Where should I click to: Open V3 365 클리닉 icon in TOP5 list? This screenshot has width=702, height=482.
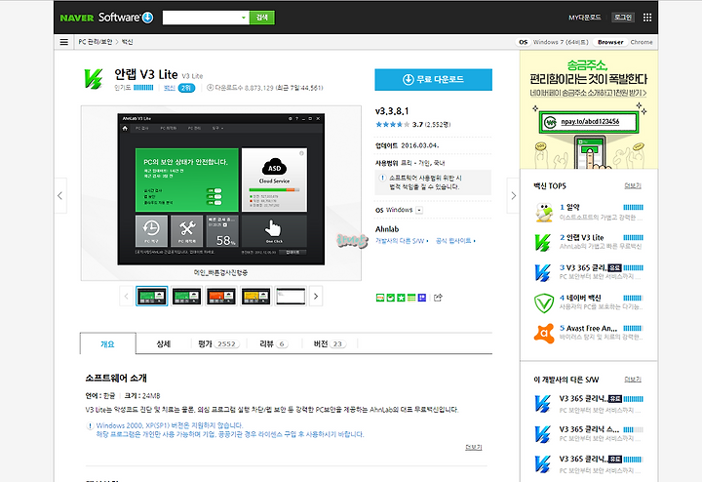coord(544,272)
